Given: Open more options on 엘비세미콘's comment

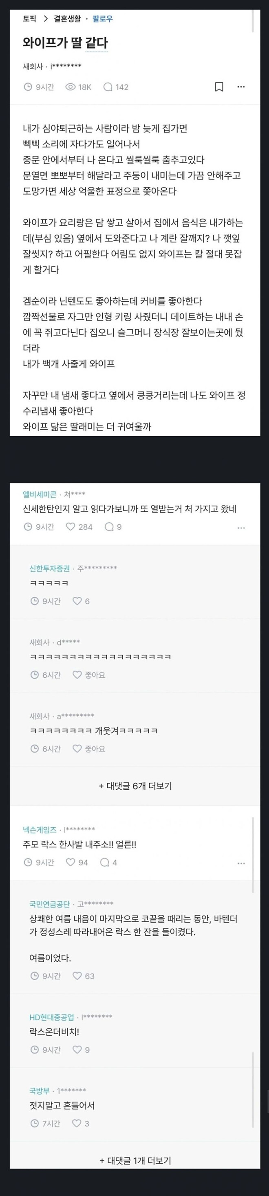Looking at the screenshot, I should click(241, 528).
